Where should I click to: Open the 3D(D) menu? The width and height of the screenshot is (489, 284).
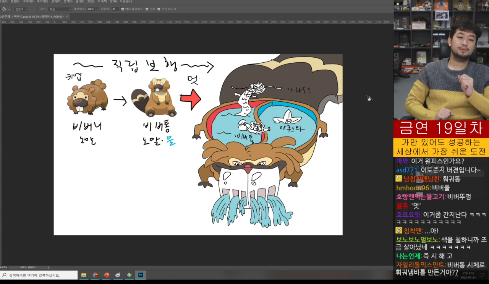(x=91, y=2)
